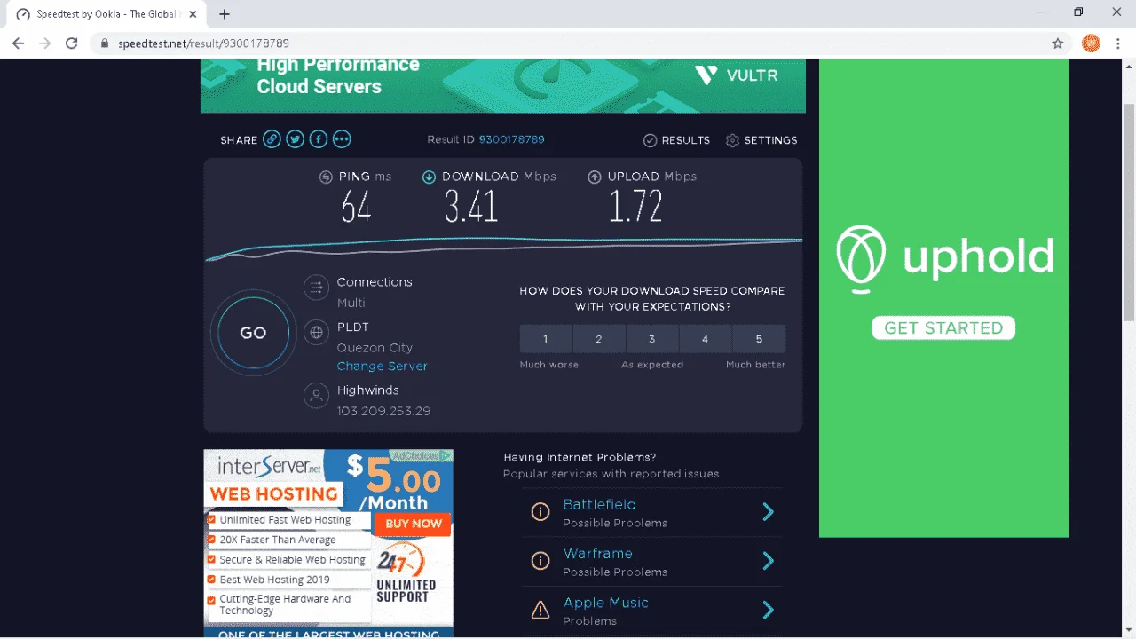Click the Apple Music warning triangle icon
The image size is (1136, 639).
tap(540, 610)
